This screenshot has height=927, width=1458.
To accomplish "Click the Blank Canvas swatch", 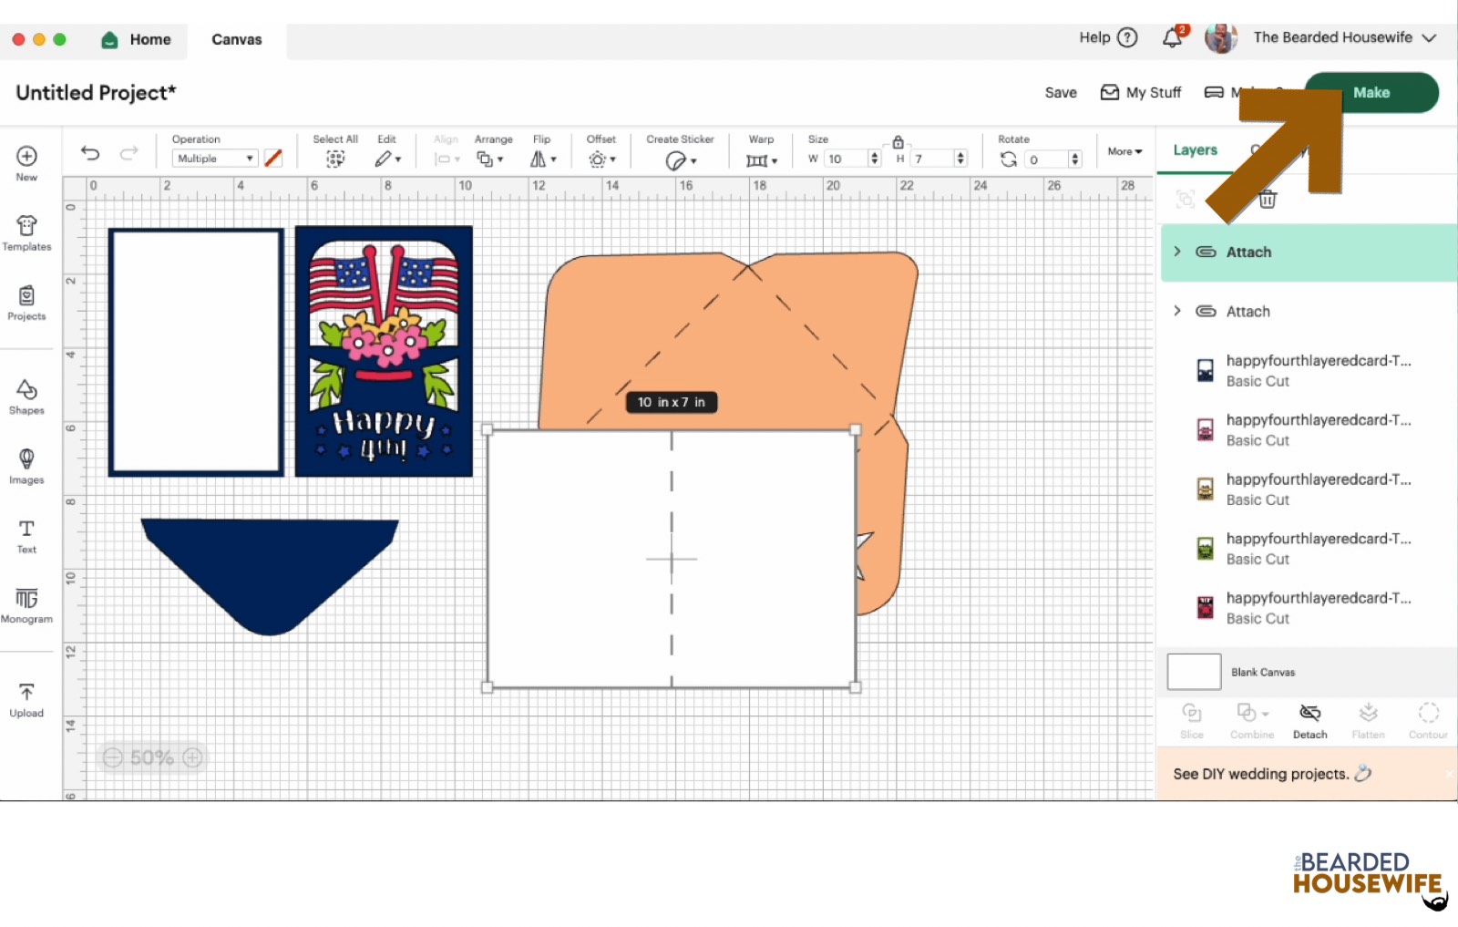I will (1194, 672).
